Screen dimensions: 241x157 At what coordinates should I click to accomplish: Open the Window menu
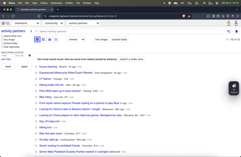pyautogui.click(x=87, y=3)
